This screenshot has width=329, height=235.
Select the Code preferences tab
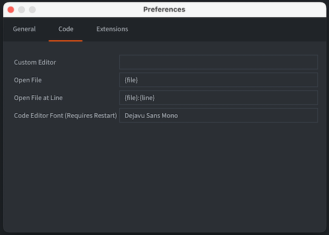pyautogui.click(x=66, y=29)
